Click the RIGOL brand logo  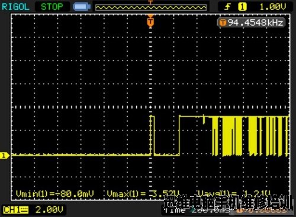coord(15,7)
